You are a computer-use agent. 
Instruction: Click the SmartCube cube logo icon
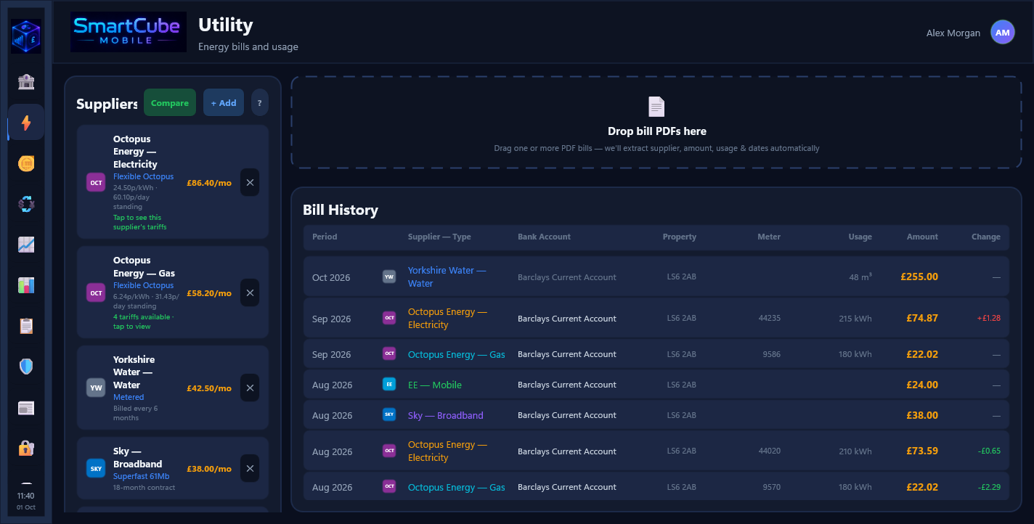tap(26, 36)
